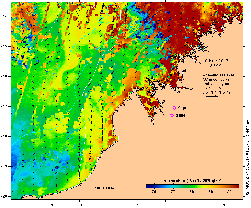The width and height of the screenshot is (251, 208).
Task: Click longitude axis label 119
Action: coord(22,205)
